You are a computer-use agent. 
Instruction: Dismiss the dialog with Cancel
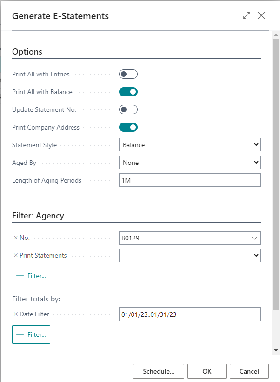point(249,371)
